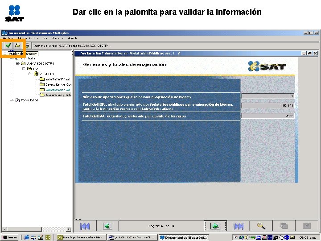Switch to the Bandeja de entrada taskbar window
The width and height of the screenshot is (321, 241).
81,237
